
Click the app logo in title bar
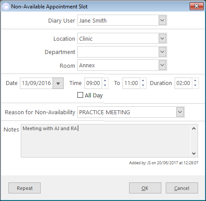pos(6,7)
